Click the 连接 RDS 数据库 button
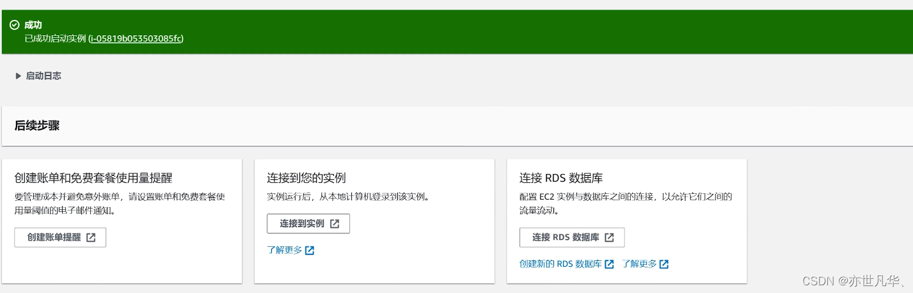This screenshot has width=913, height=293. pyautogui.click(x=572, y=237)
